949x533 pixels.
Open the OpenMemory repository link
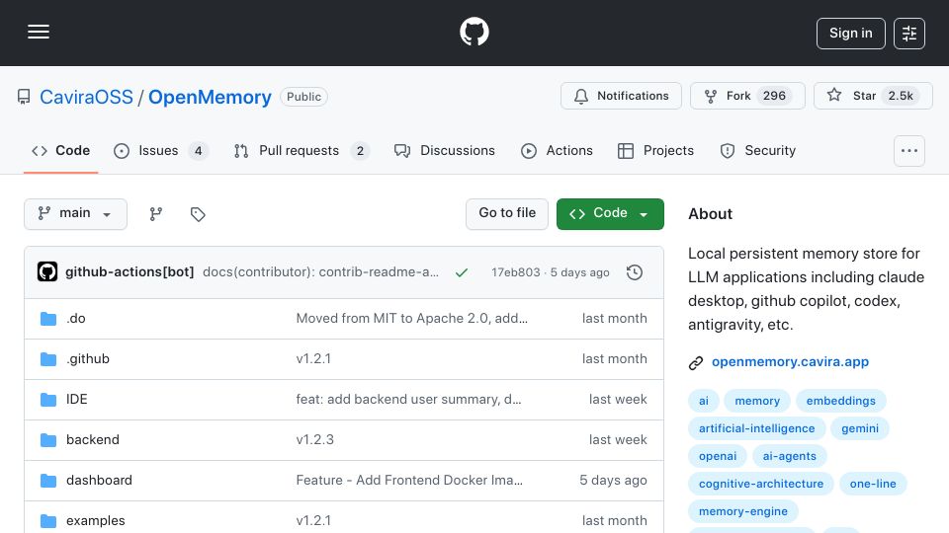pos(210,97)
